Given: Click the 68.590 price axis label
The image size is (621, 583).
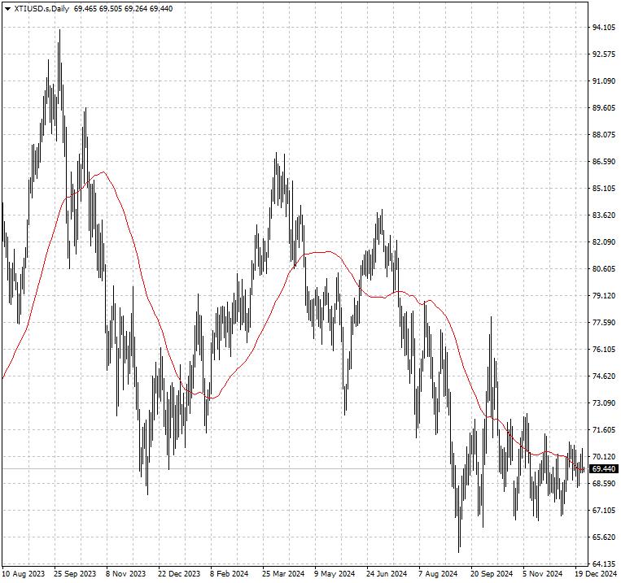Looking at the screenshot, I should pyautogui.click(x=604, y=484).
